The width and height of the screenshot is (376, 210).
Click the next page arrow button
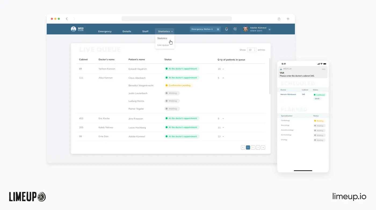263,147
